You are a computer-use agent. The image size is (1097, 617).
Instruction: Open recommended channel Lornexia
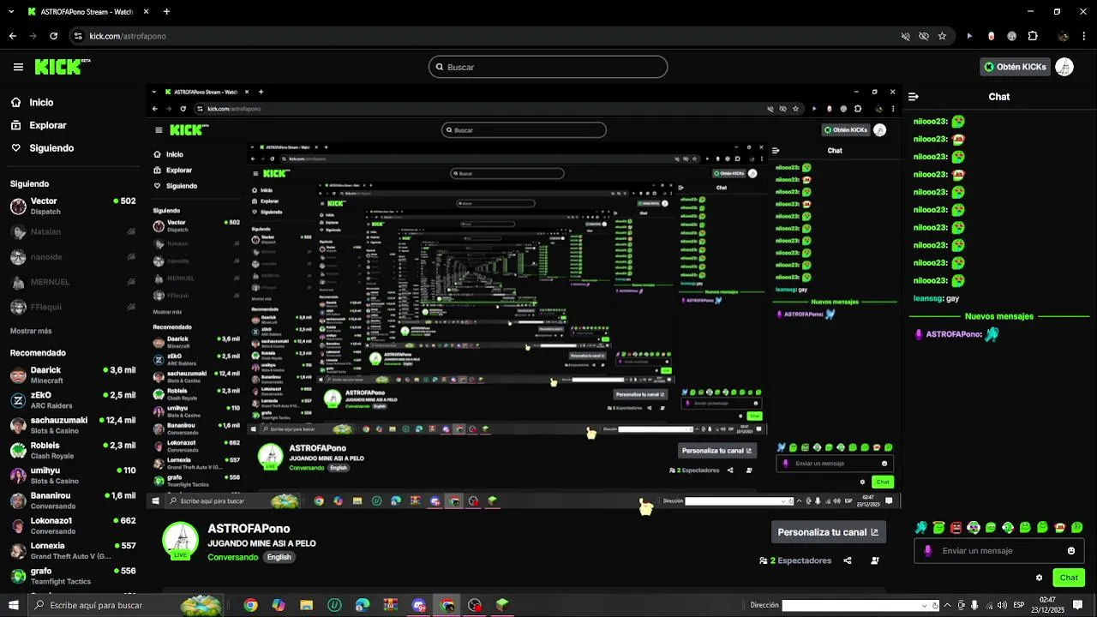pos(73,551)
